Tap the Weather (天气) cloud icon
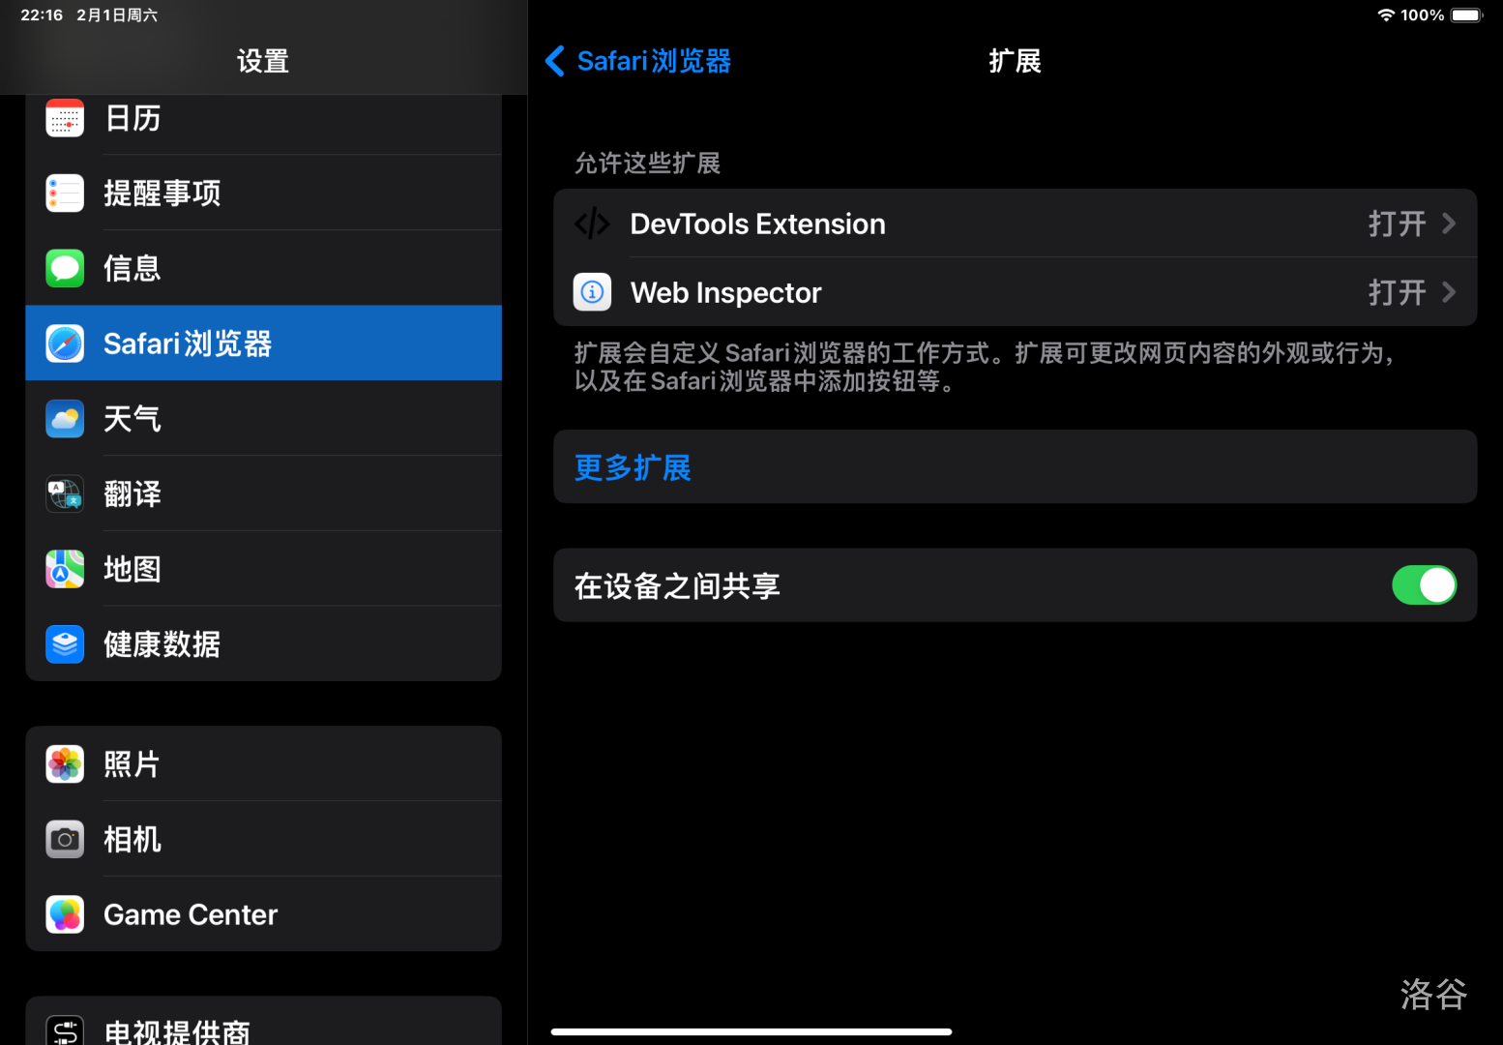Viewport: 1503px width, 1045px height. (65, 419)
